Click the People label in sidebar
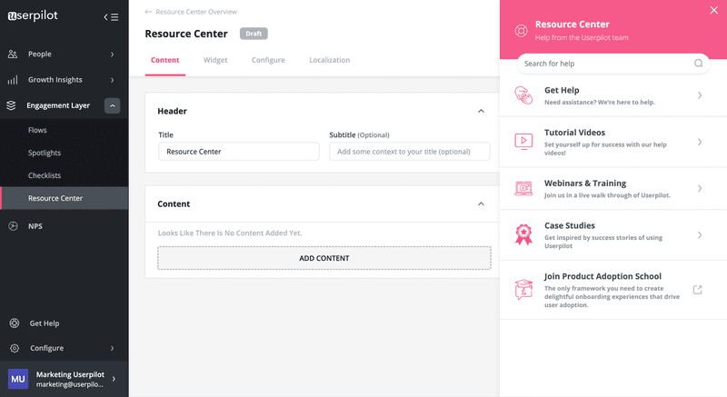 40,55
